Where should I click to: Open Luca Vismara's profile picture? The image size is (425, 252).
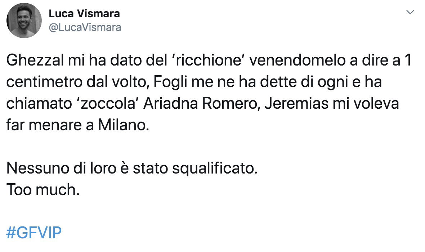(x=24, y=21)
